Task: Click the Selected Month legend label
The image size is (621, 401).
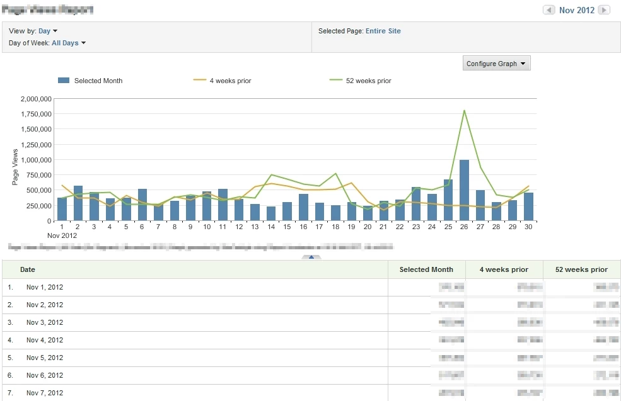Action: point(98,81)
